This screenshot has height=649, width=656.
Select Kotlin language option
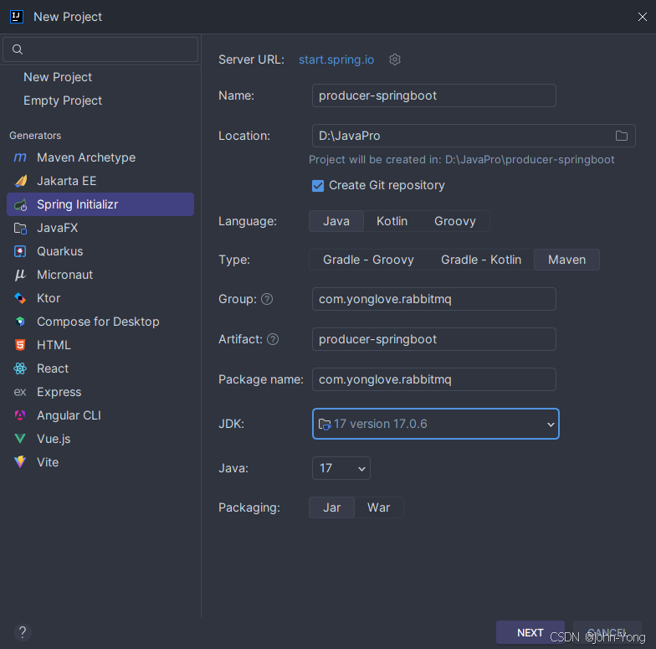(x=392, y=221)
